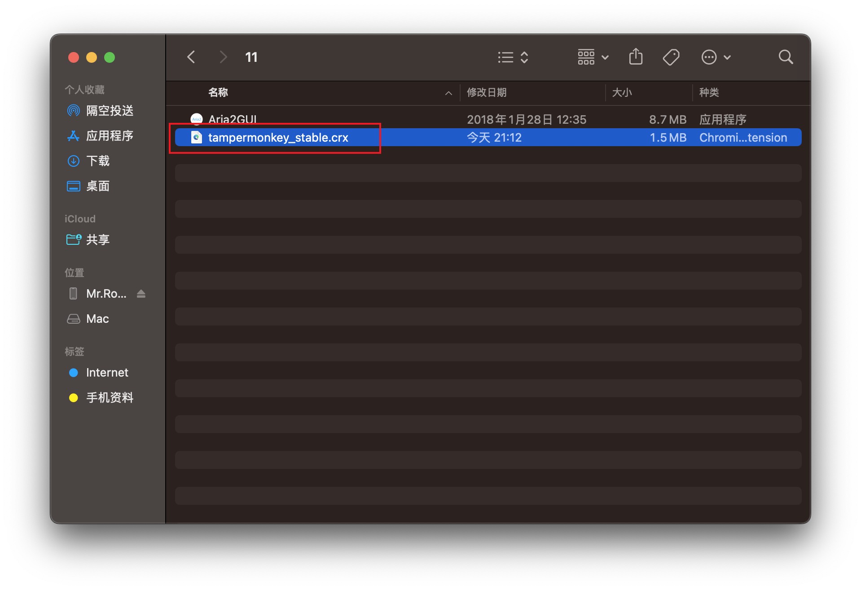Sort by the 大小 column
The image size is (861, 590).
pyautogui.click(x=622, y=92)
